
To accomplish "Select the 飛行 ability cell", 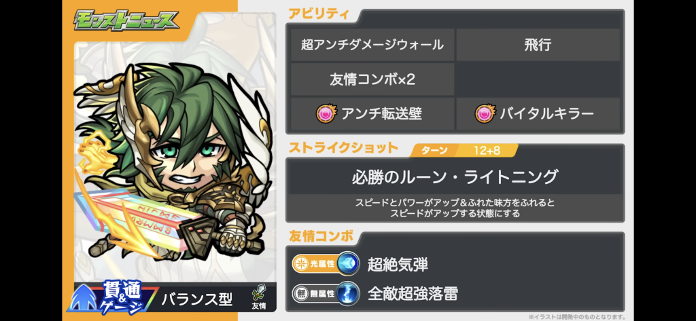I will pos(538,45).
